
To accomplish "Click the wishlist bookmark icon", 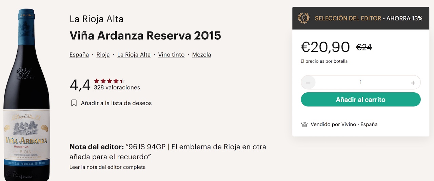I will [x=74, y=103].
